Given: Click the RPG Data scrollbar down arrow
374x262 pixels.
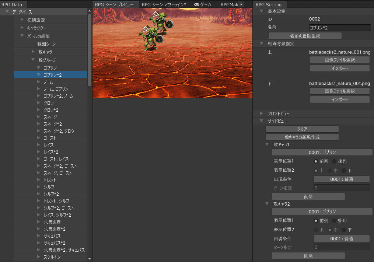Looking at the screenshot, I should tap(90, 259).
